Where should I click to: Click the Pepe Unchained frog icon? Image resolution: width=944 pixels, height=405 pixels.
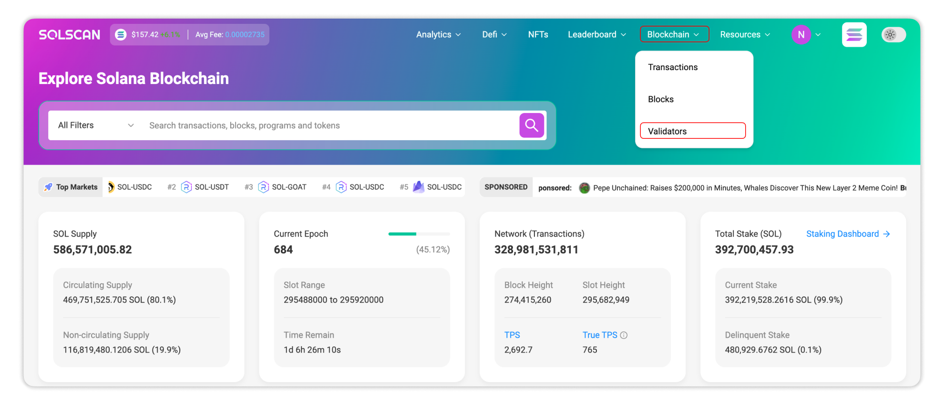coord(585,188)
